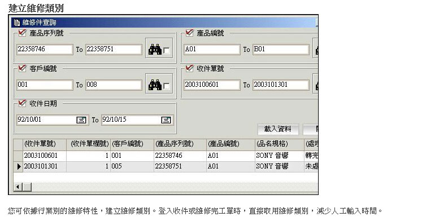448x217 pixels.
Task: Click serial number start field 22358746
Action: (45, 50)
